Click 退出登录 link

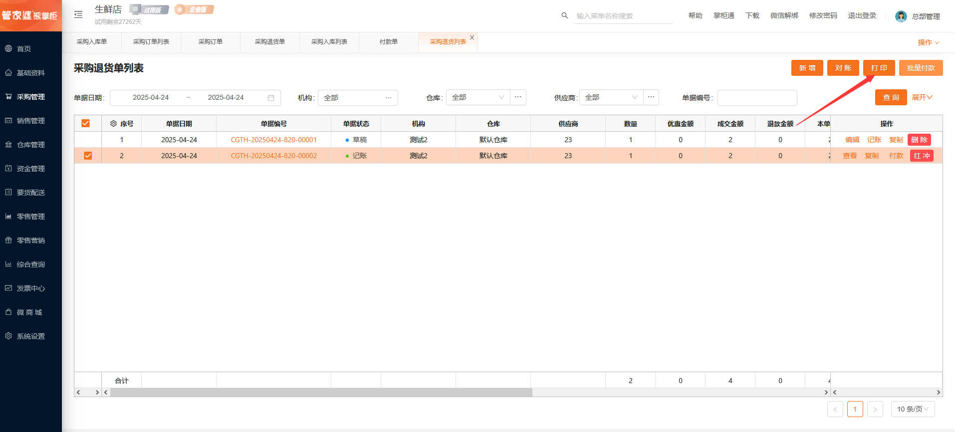pos(862,15)
